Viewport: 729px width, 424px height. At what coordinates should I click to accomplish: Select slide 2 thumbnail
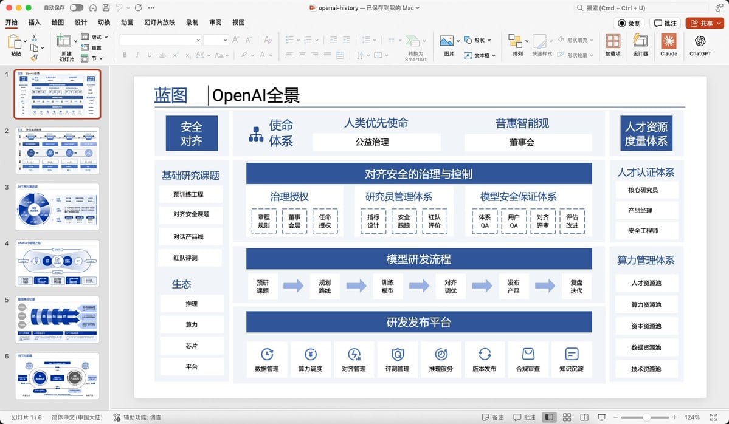pos(57,151)
